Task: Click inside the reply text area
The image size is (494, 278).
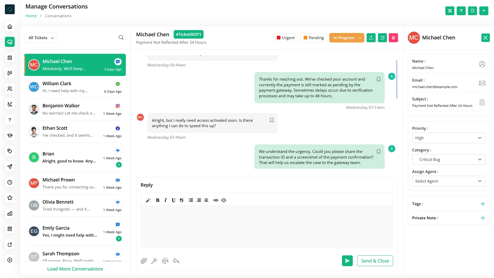Action: (267, 227)
